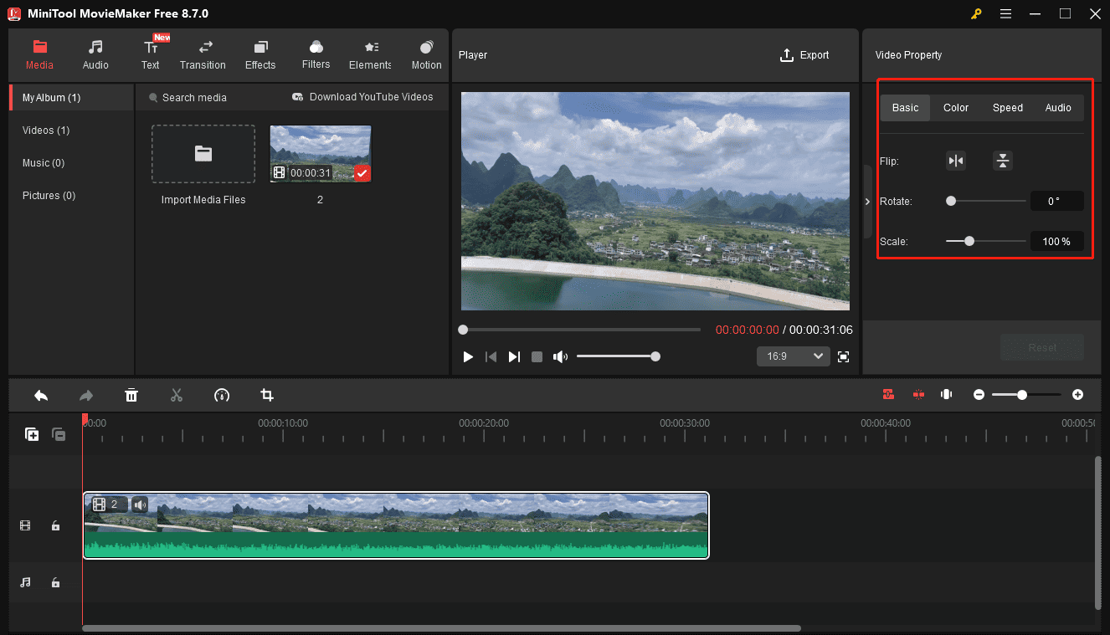The height and width of the screenshot is (635, 1110).
Task: Mute the clip via its speaker icon
Action: [x=140, y=504]
